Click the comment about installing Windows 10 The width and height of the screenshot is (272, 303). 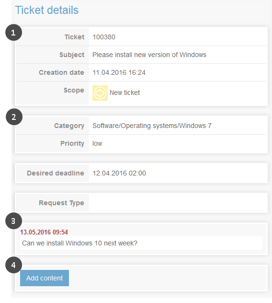point(79,243)
